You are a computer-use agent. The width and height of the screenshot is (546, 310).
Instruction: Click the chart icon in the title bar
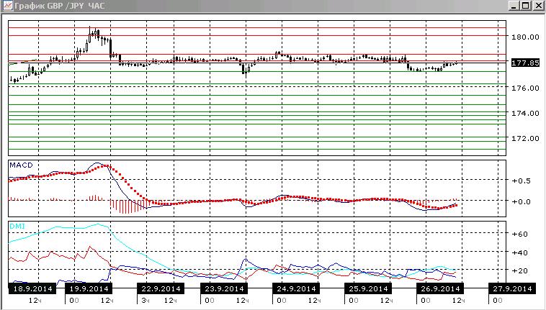tap(7, 6)
